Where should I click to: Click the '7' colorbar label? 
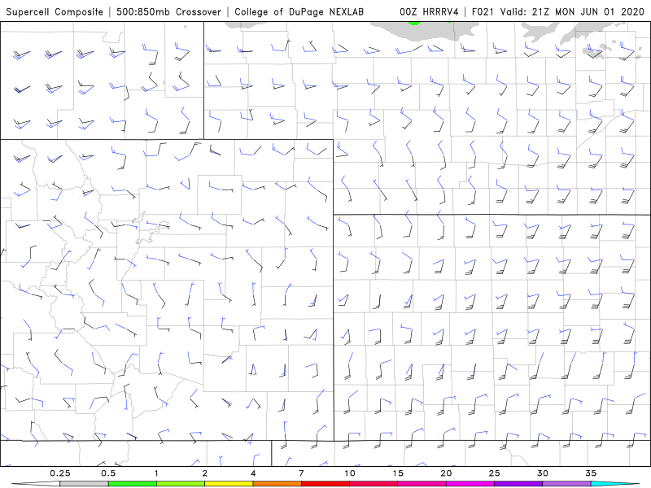301,473
